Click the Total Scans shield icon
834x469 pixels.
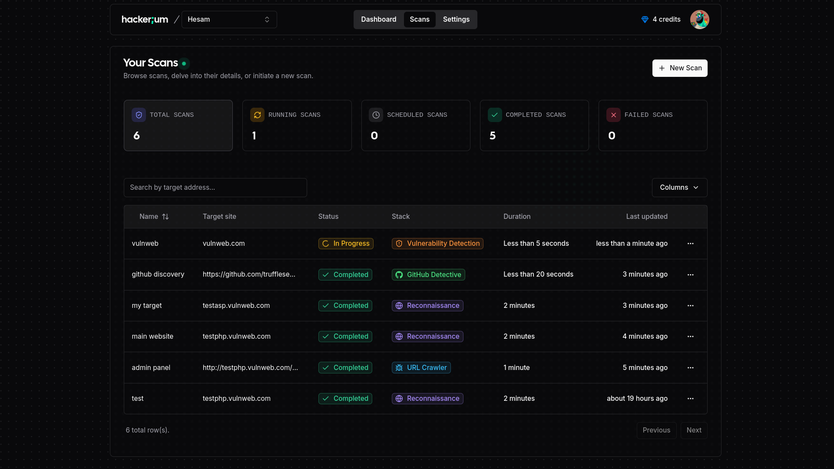coord(139,115)
